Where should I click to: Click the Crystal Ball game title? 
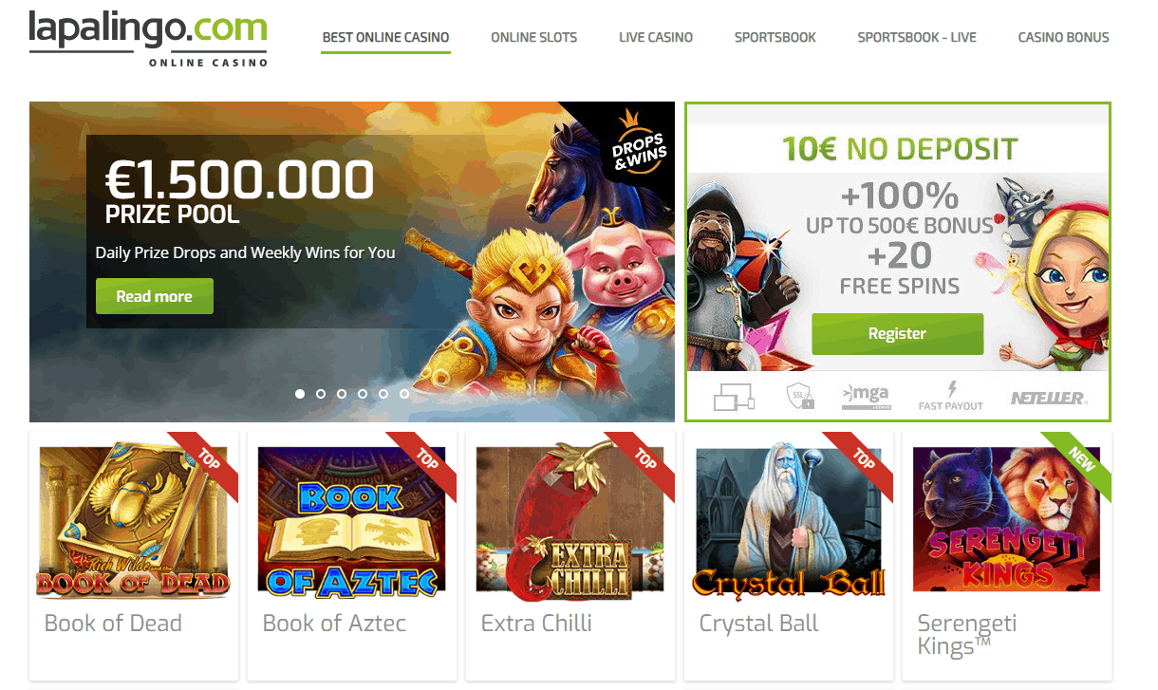point(759,624)
